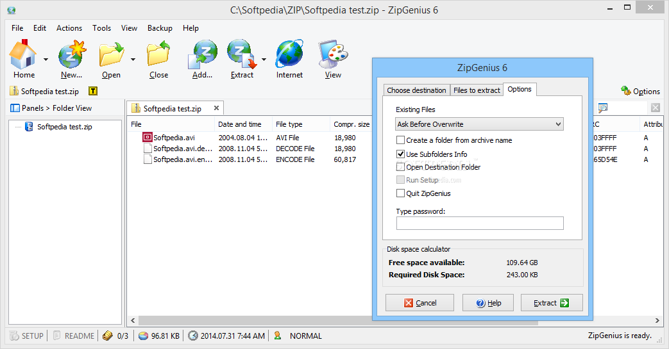Image resolution: width=669 pixels, height=349 pixels.
Task: Click the ENCODE File type cell
Action: pyautogui.click(x=295, y=159)
